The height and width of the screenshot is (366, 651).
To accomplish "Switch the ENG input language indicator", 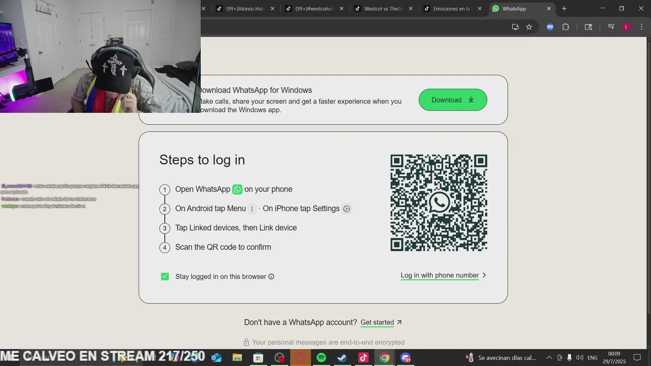I will (x=593, y=358).
